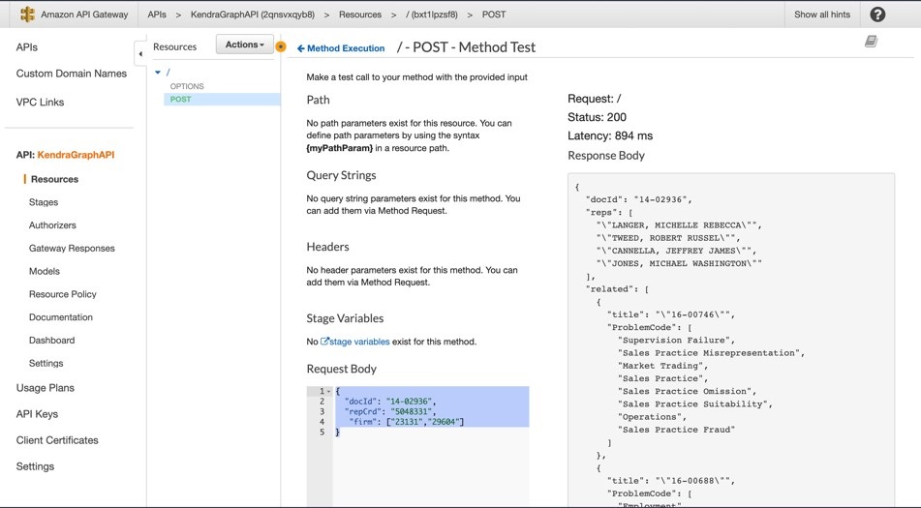Open VPC Links
This screenshot has width=921, height=508.
40,102
